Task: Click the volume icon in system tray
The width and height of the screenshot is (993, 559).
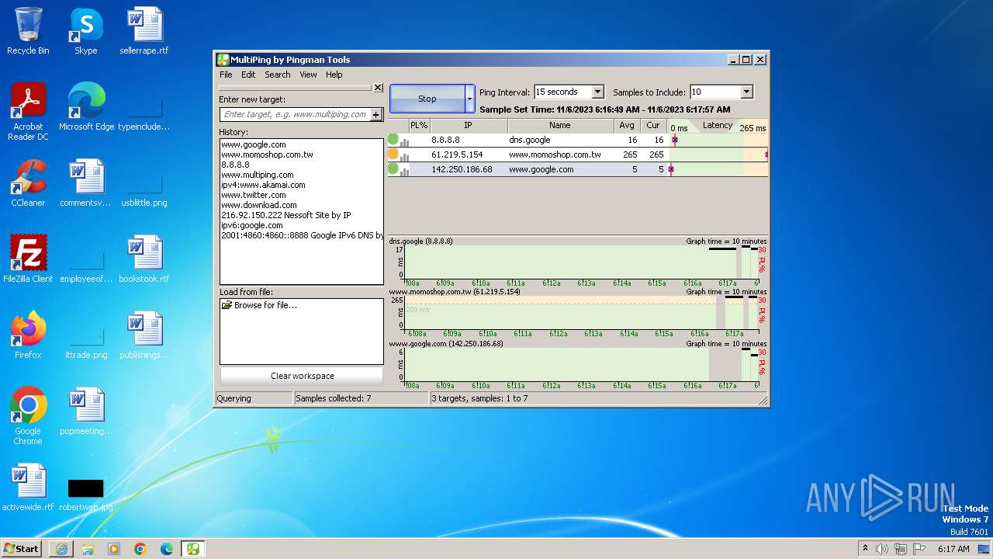Action: click(882, 549)
